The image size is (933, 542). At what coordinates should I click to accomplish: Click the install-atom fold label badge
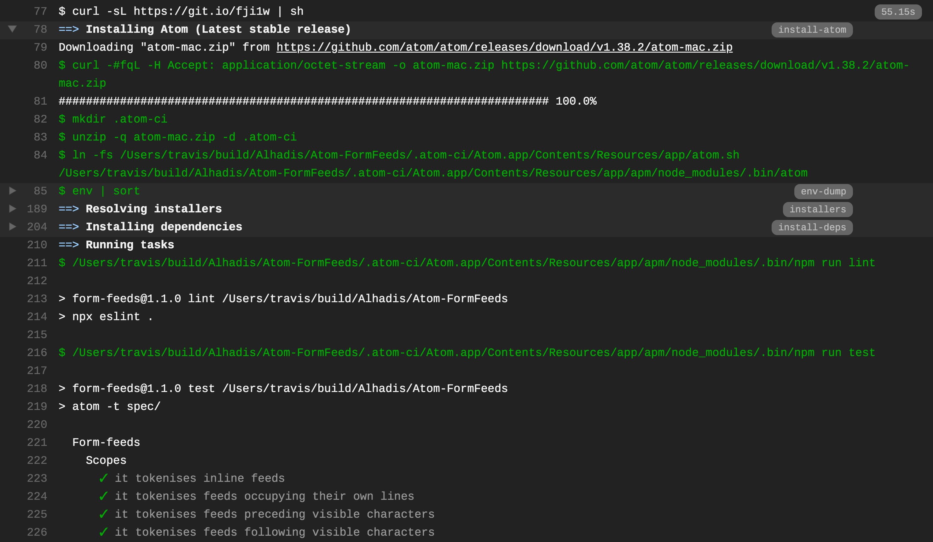click(x=812, y=30)
